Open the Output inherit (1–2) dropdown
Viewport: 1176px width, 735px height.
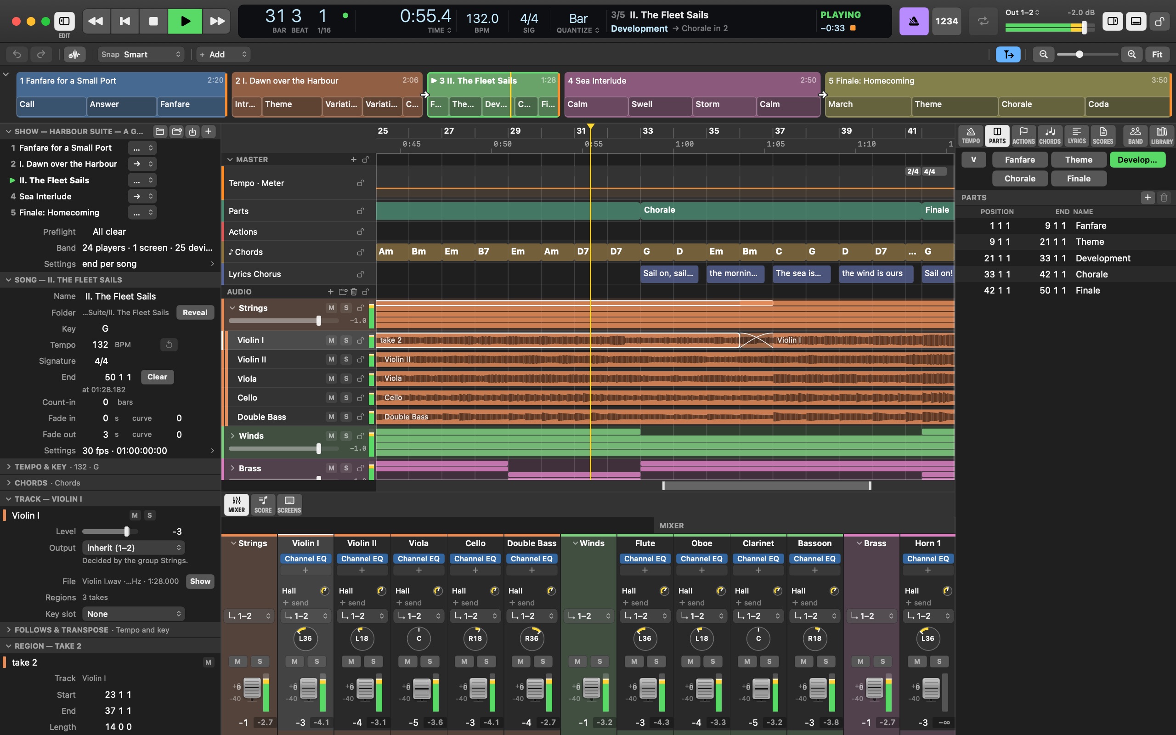134,548
